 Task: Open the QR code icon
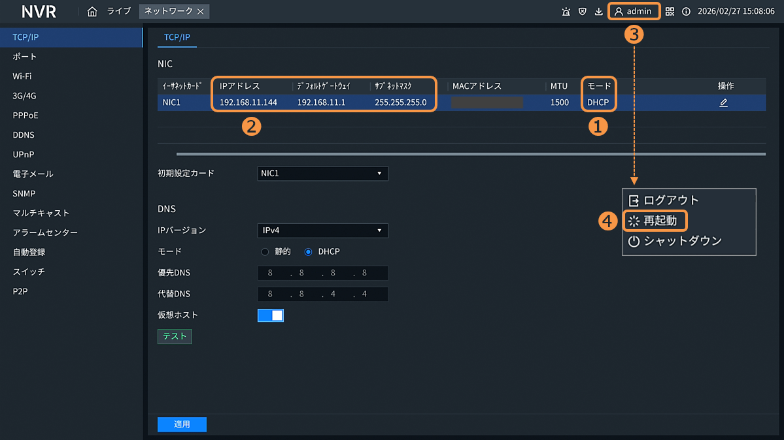(670, 12)
